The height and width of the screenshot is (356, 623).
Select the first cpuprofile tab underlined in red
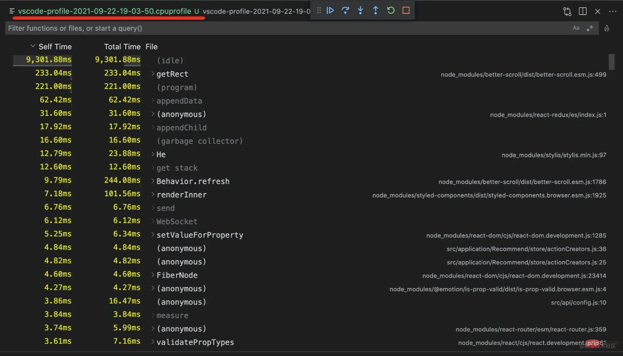[104, 11]
